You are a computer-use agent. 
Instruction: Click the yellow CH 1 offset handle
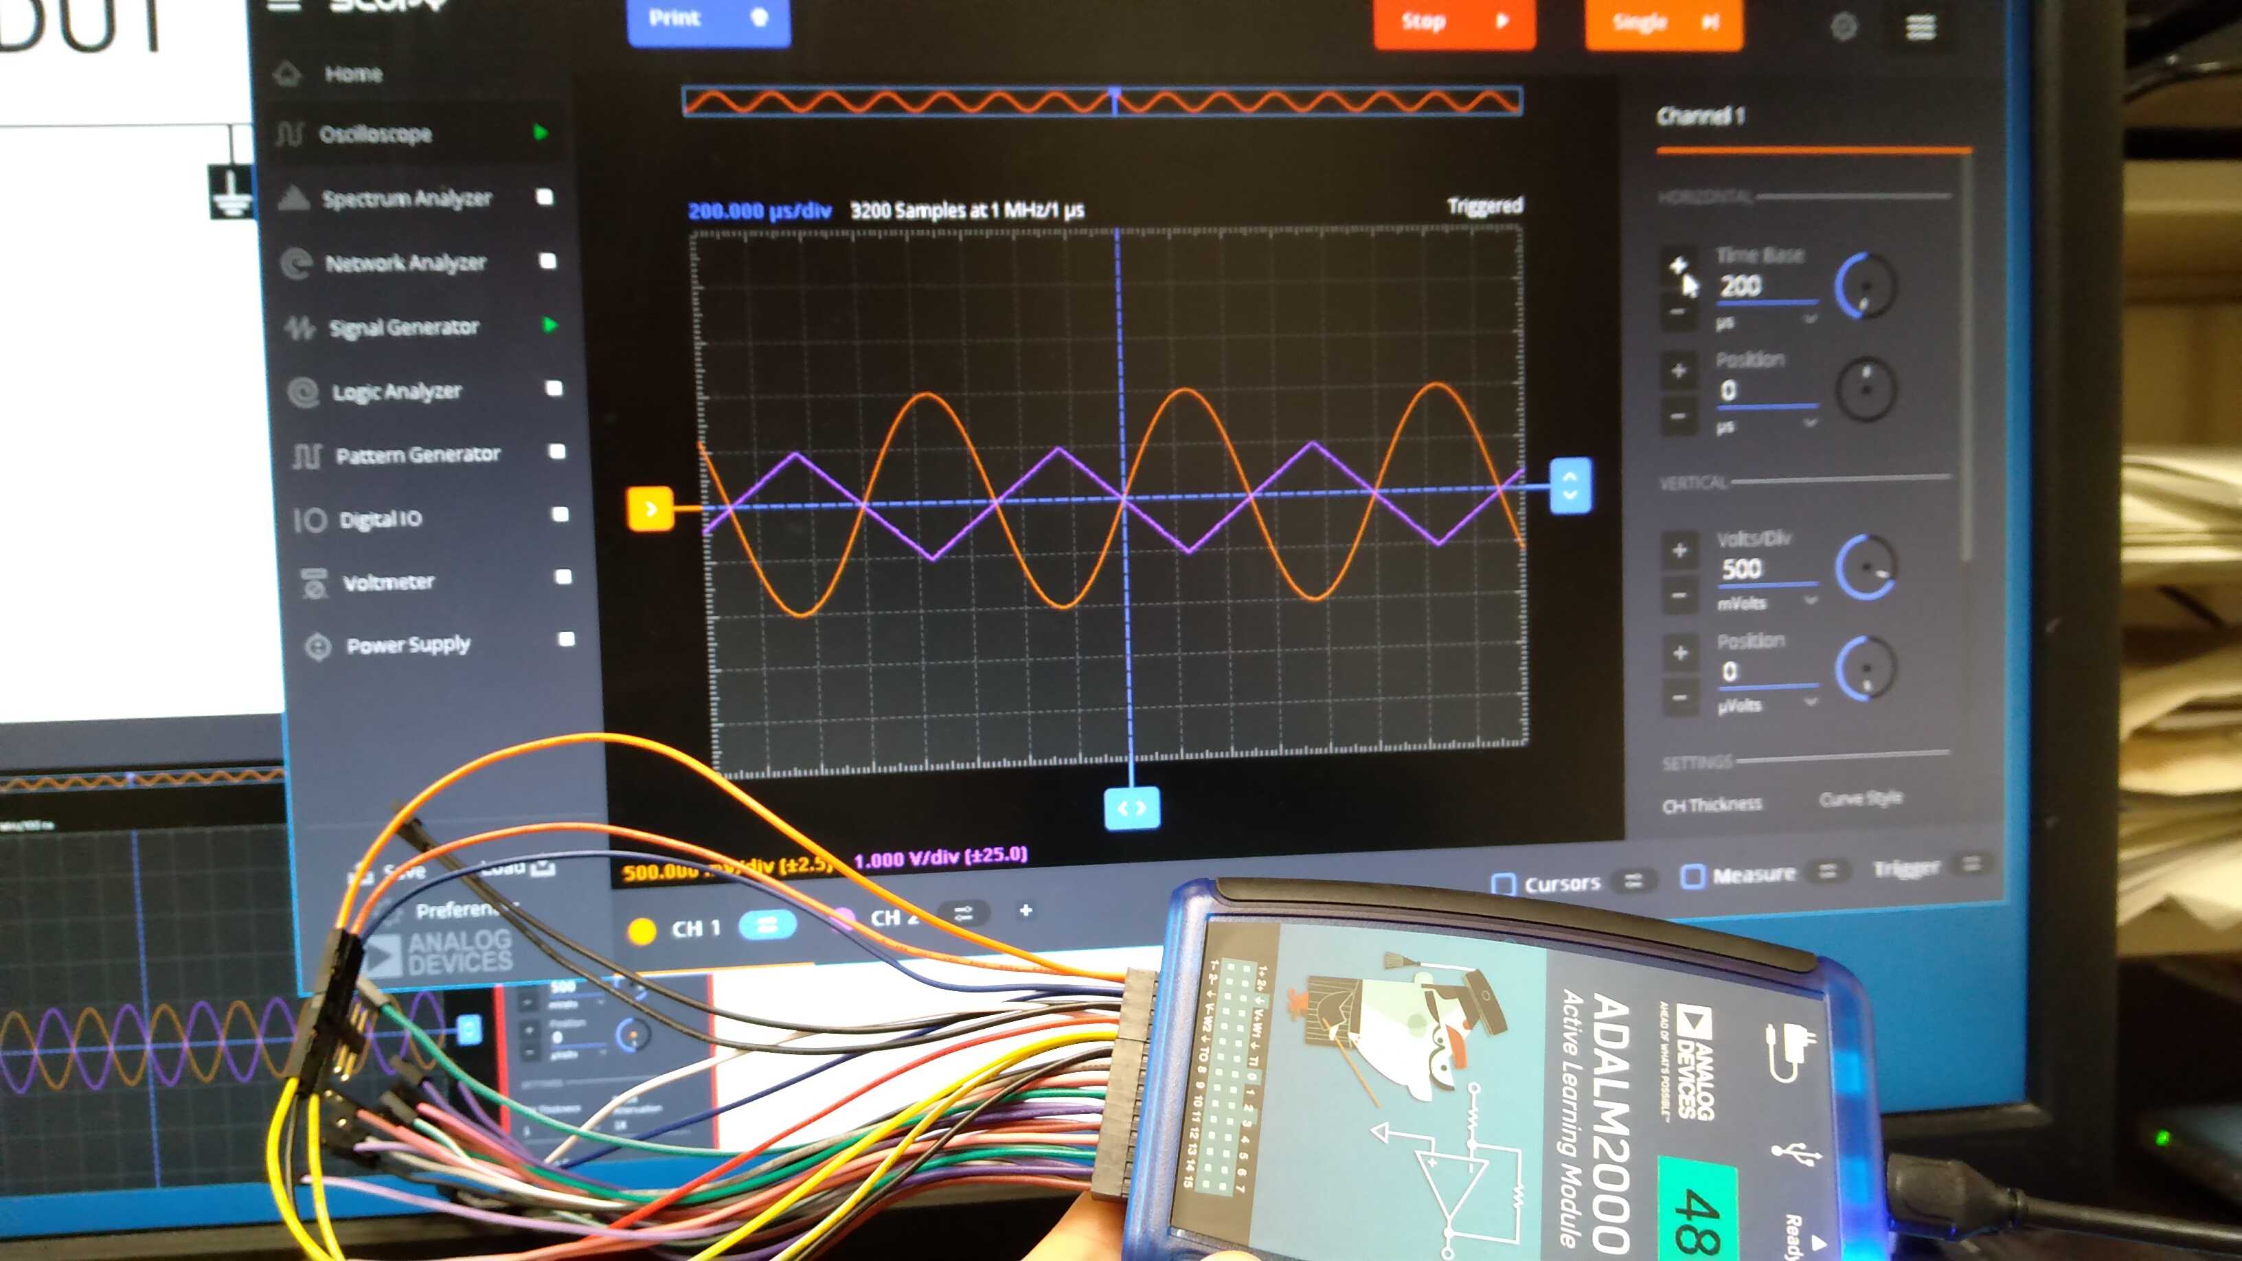coord(650,508)
